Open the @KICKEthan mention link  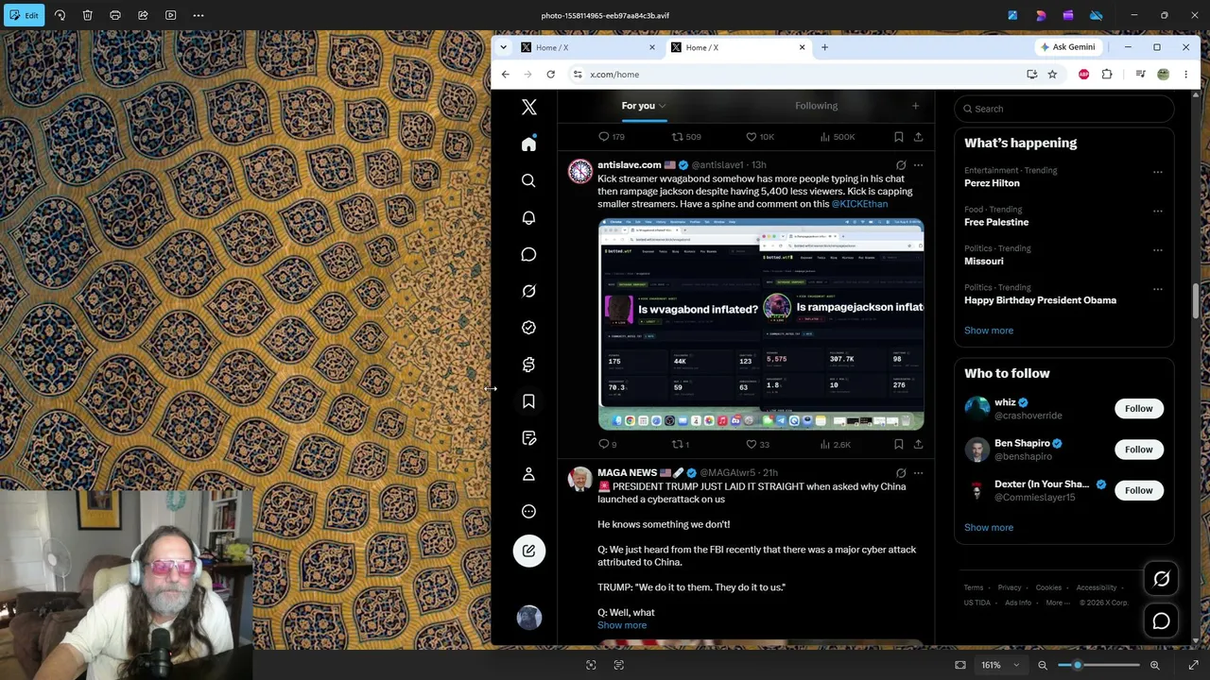tap(859, 204)
